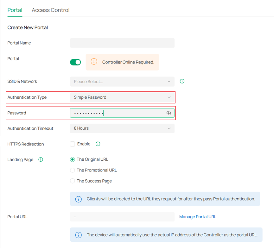Choose The Success Page radio option
274x248 pixels.
coord(73,181)
